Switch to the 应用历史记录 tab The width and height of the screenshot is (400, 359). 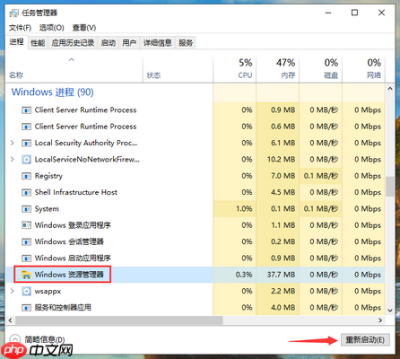(73, 43)
